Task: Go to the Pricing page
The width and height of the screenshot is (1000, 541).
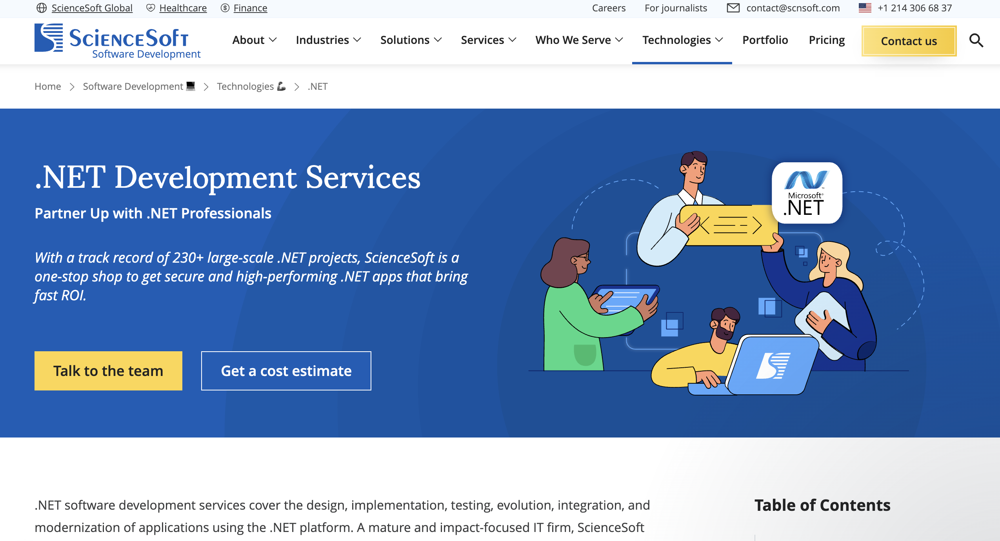Action: coord(827,40)
